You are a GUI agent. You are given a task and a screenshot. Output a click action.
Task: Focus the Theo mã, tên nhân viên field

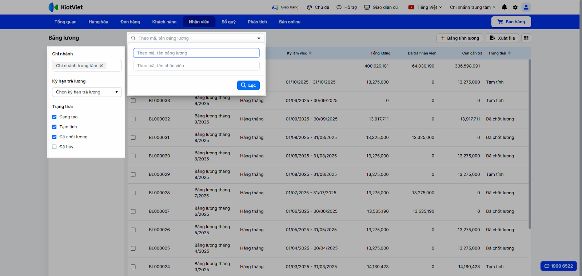tap(196, 66)
